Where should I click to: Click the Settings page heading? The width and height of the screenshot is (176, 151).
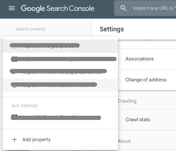112,29
